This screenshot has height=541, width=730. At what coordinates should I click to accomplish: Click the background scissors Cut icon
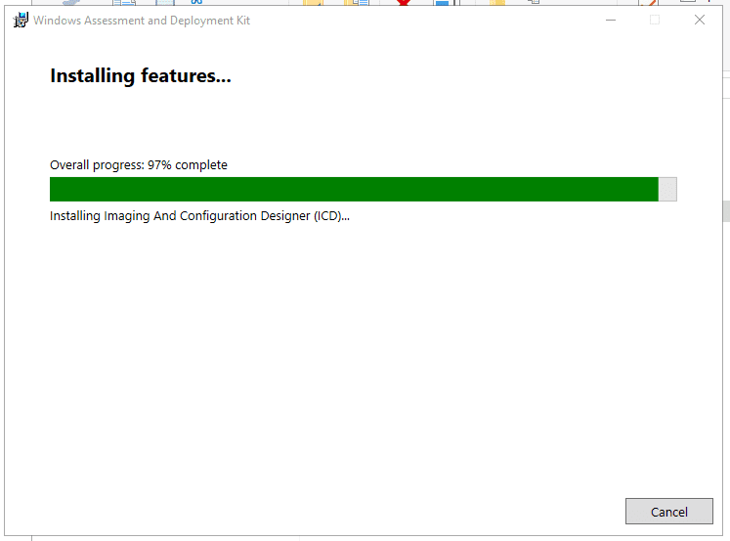pos(196,3)
